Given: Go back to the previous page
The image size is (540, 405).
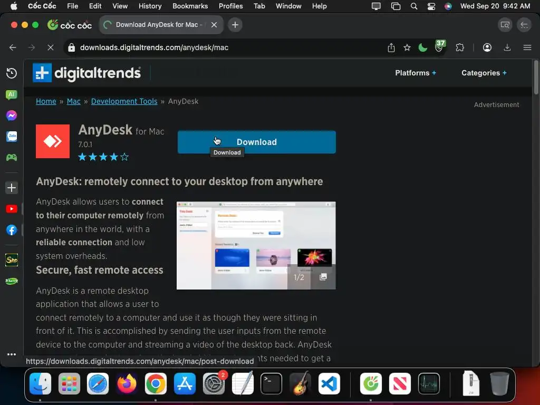Looking at the screenshot, I should click(13, 47).
